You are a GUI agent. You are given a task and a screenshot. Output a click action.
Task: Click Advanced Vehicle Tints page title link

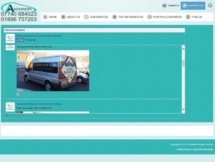38,36
